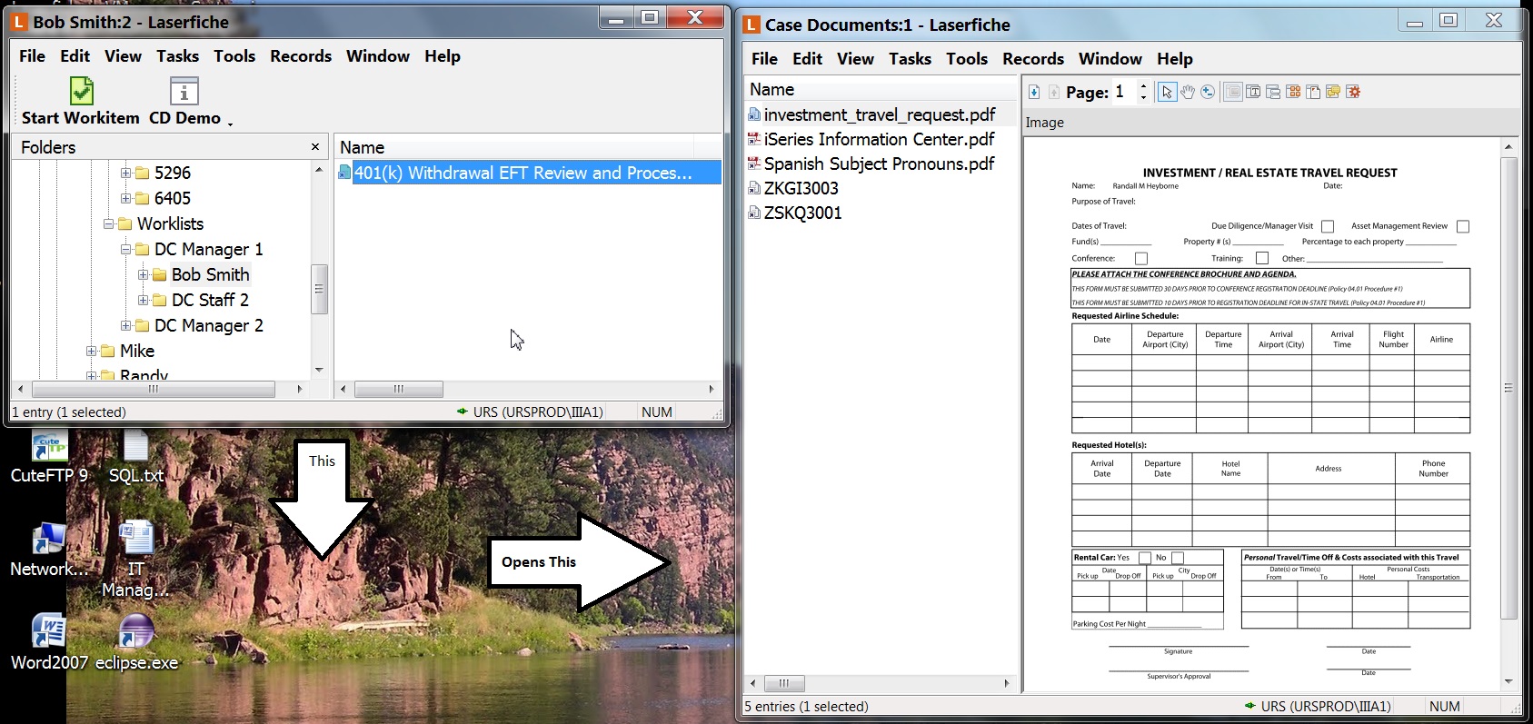Toggle the fields metadata pane icon
Image resolution: width=1533 pixels, height=724 pixels.
(x=1273, y=92)
